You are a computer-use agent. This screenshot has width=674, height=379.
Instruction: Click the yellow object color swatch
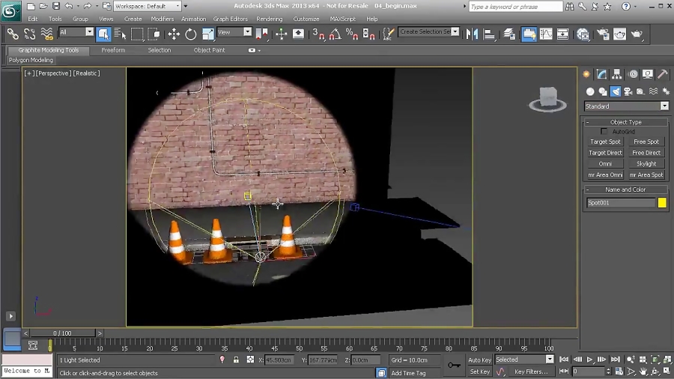[662, 203]
